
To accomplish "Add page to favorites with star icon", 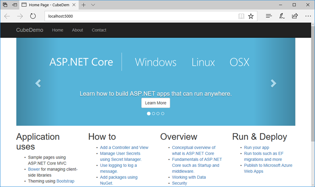I will click(x=251, y=16).
